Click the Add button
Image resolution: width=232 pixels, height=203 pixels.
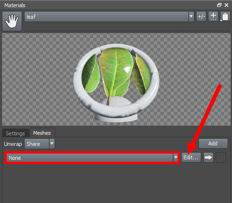pos(213,143)
